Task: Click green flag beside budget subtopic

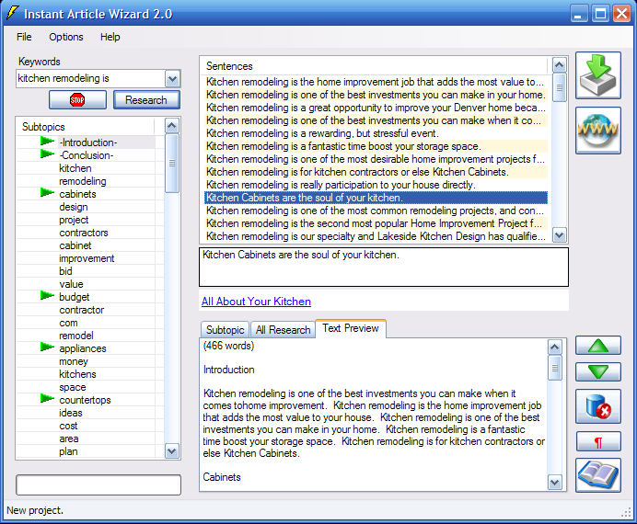Action: pos(47,296)
